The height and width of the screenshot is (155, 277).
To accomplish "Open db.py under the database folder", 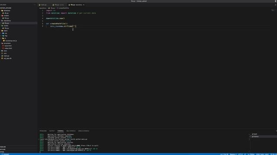I will [6, 13].
